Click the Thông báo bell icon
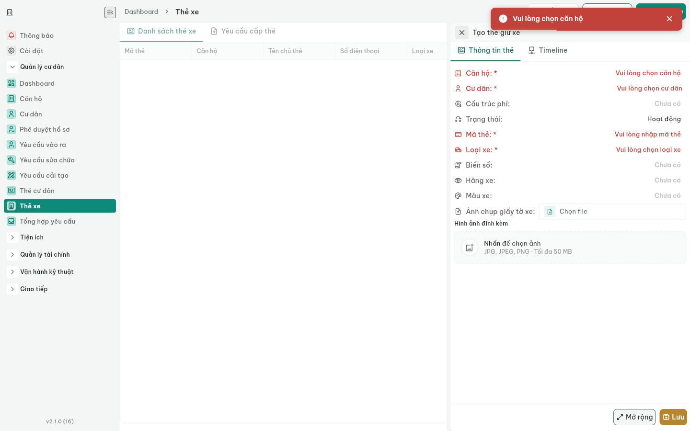Viewport: 690px width, 431px height. click(11, 35)
